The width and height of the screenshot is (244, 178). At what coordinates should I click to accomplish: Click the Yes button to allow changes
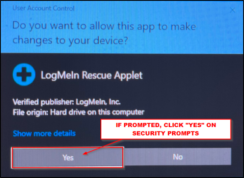pos(68,157)
